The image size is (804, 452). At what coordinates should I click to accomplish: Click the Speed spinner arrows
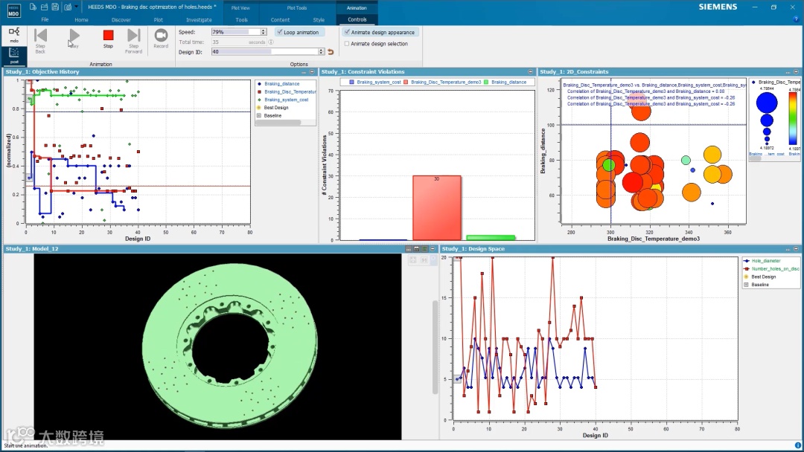tap(264, 32)
